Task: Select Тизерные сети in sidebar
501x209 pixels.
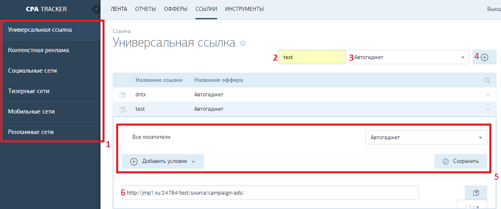Action: tap(29, 91)
